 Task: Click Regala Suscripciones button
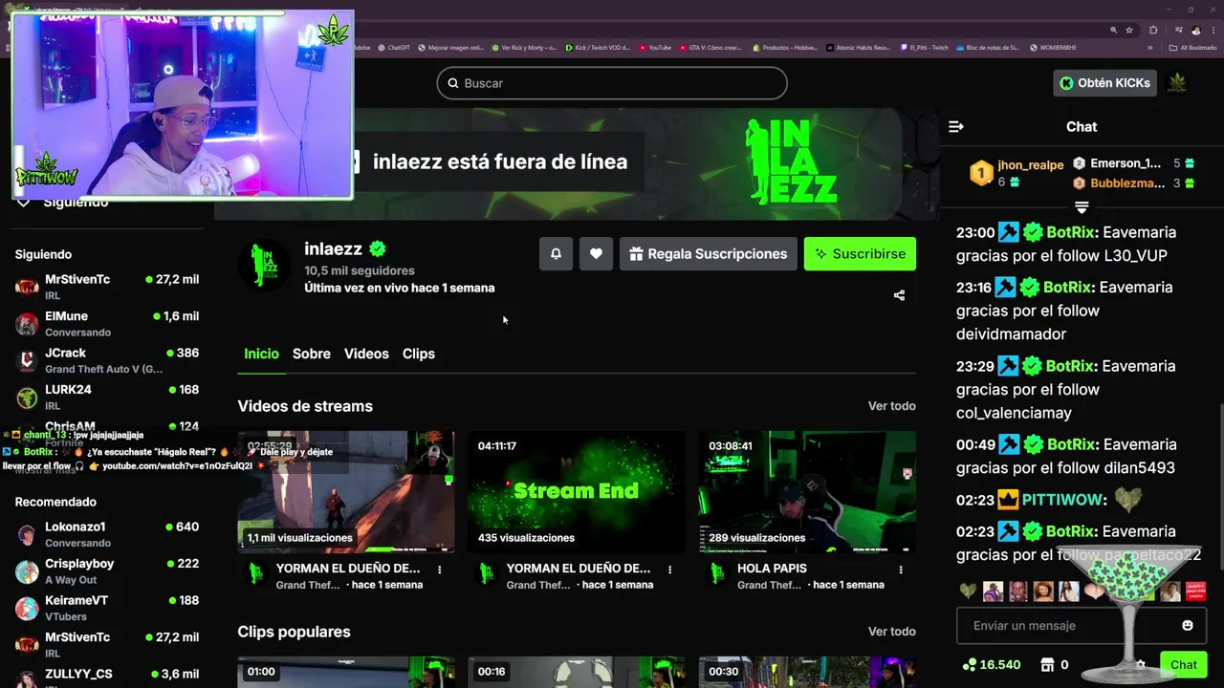click(709, 254)
